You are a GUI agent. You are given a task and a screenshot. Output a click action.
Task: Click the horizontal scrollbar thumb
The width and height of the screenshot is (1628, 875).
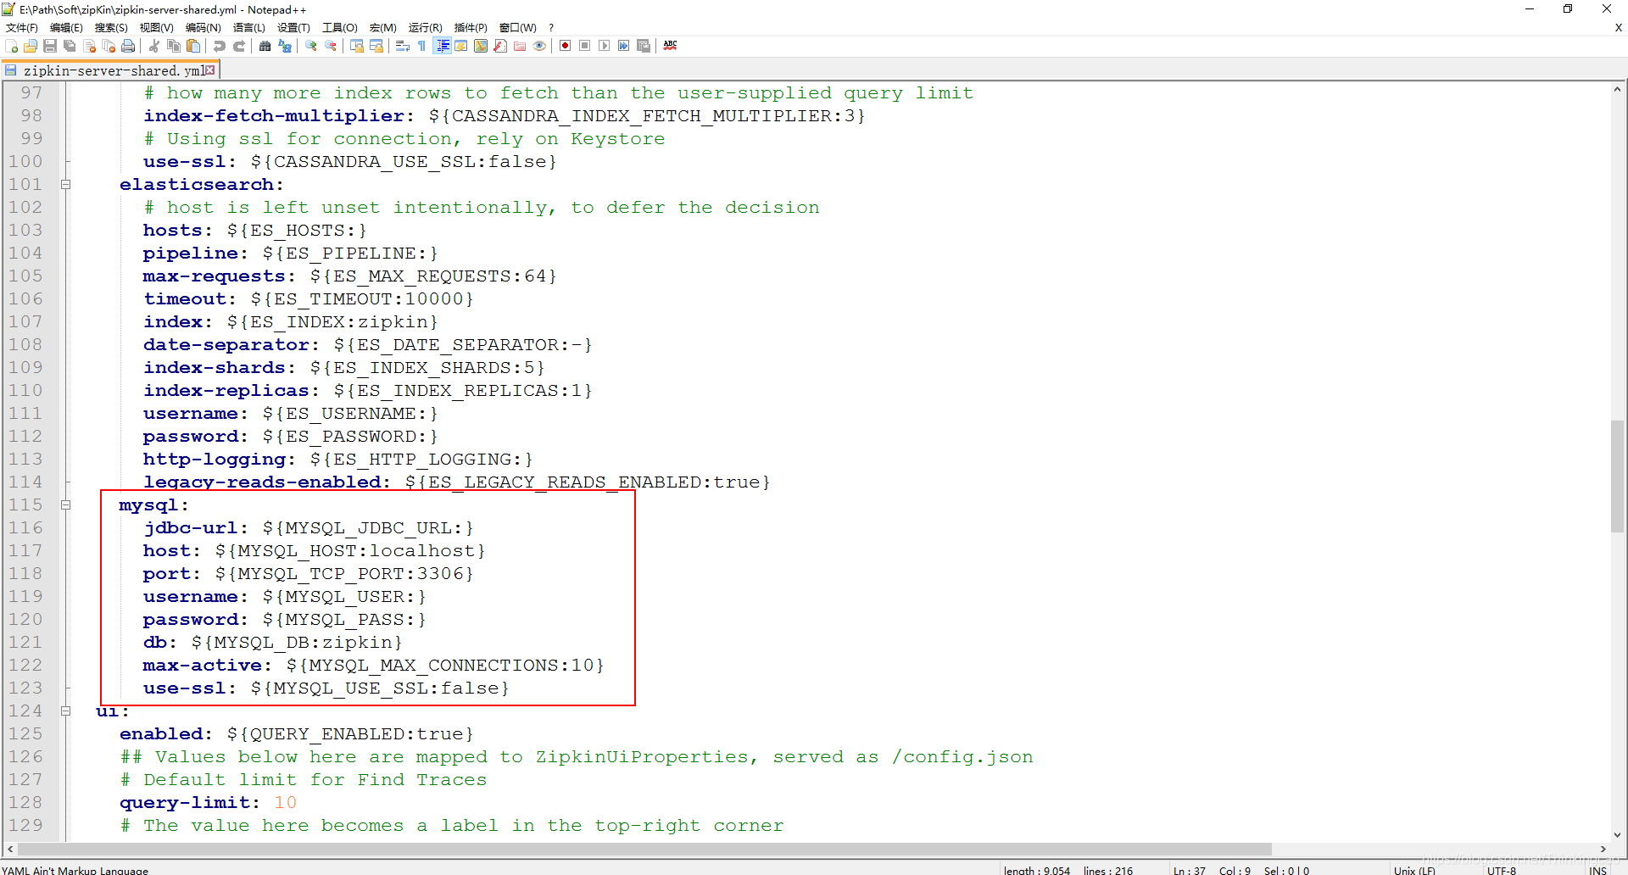click(x=644, y=849)
